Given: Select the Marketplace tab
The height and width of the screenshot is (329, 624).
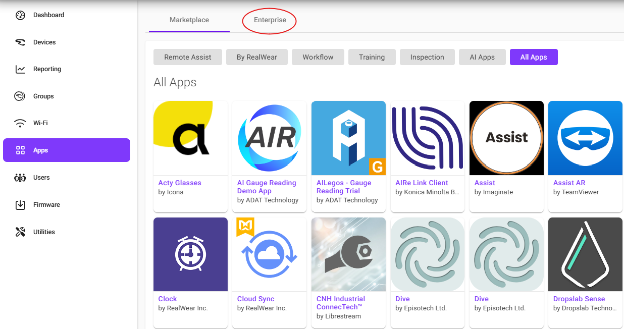Looking at the screenshot, I should [x=188, y=20].
